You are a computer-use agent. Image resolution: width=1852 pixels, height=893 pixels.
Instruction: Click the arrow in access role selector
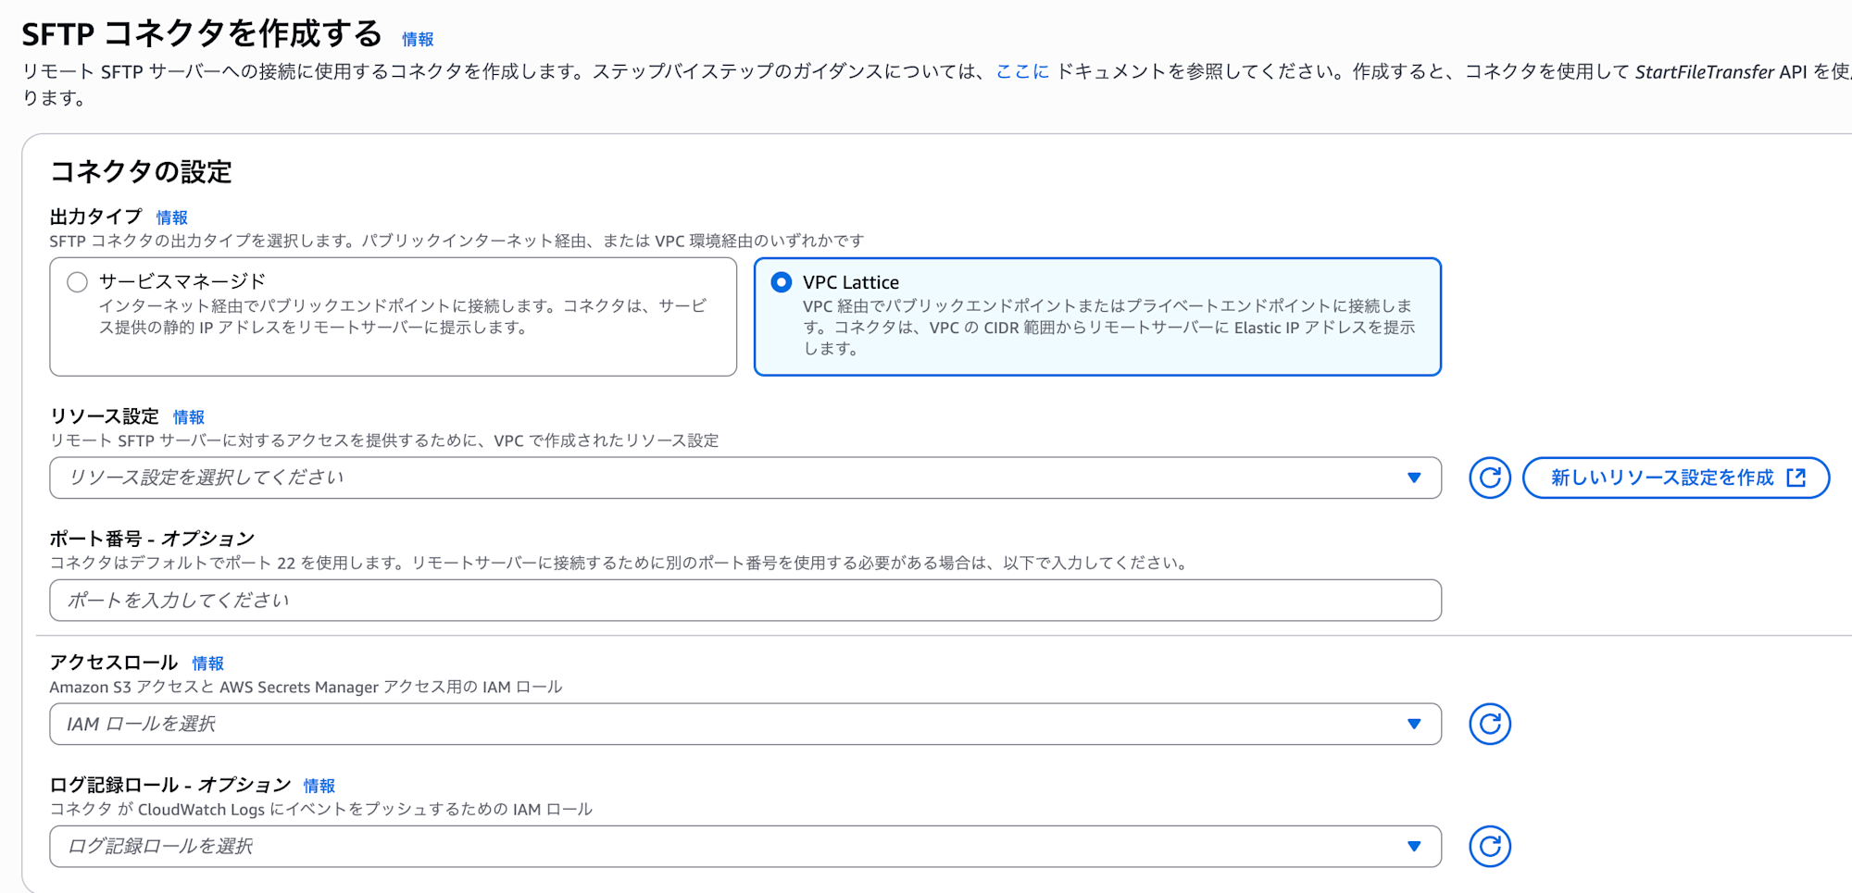point(1414,724)
